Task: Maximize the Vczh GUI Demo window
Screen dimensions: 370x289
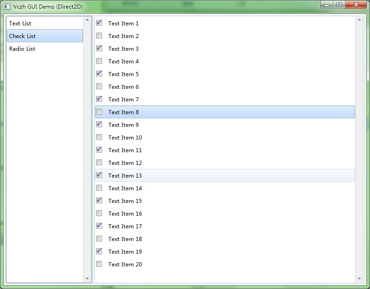Action: point(339,5)
